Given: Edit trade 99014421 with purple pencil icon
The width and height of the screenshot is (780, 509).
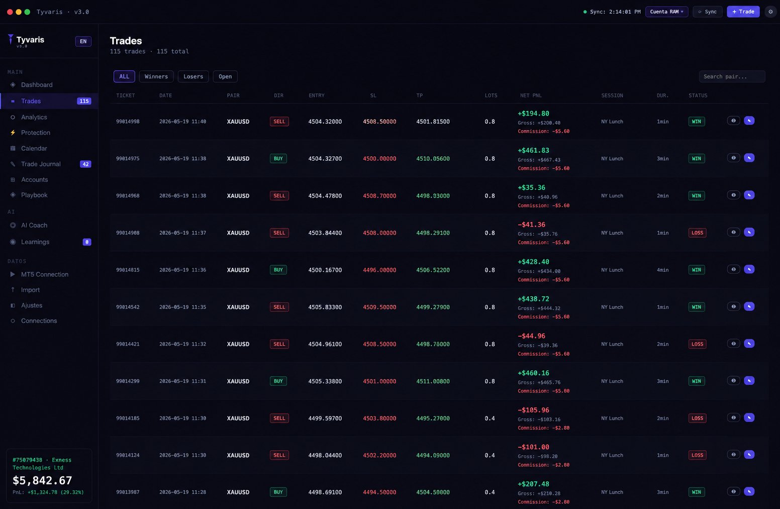Looking at the screenshot, I should click(749, 344).
